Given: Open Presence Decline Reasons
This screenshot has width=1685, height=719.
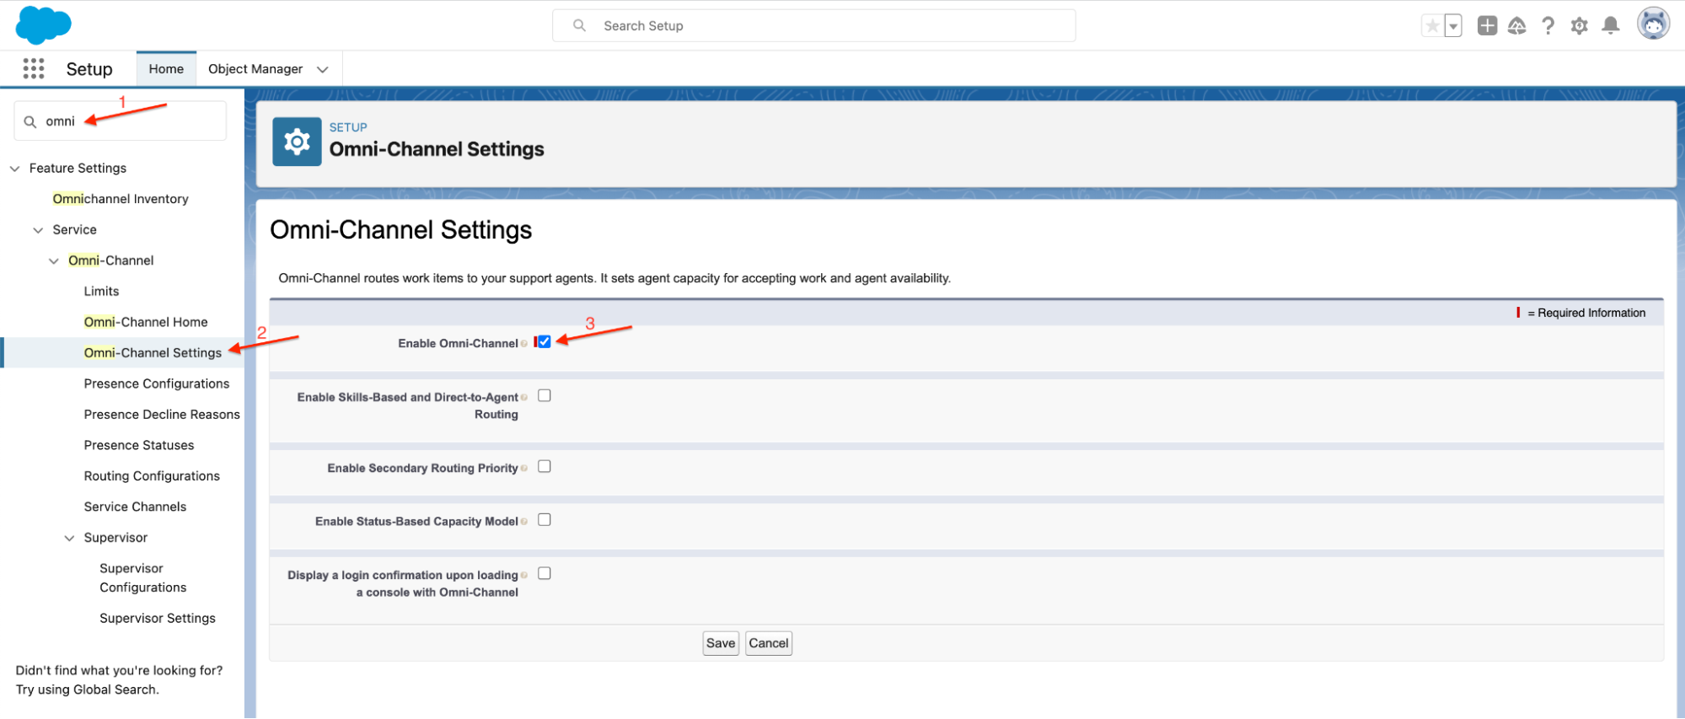Looking at the screenshot, I should [x=162, y=415].
